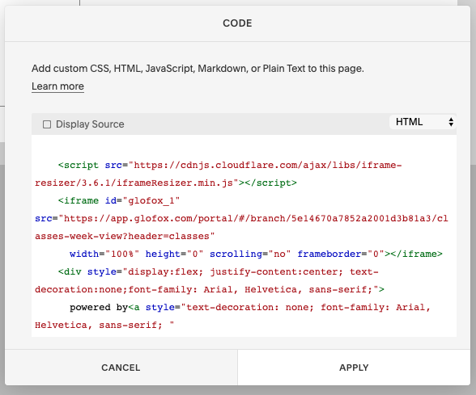Cancel the code block changes
Viewport: 476px width, 395px height.
point(121,368)
